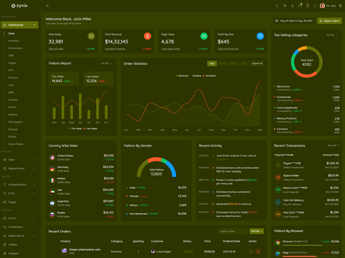Open the settings gear icon in header

tap(340, 6)
